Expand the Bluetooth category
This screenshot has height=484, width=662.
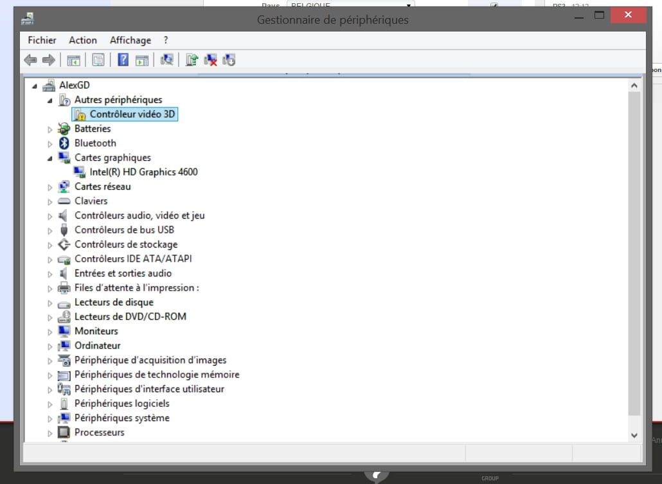[50, 143]
